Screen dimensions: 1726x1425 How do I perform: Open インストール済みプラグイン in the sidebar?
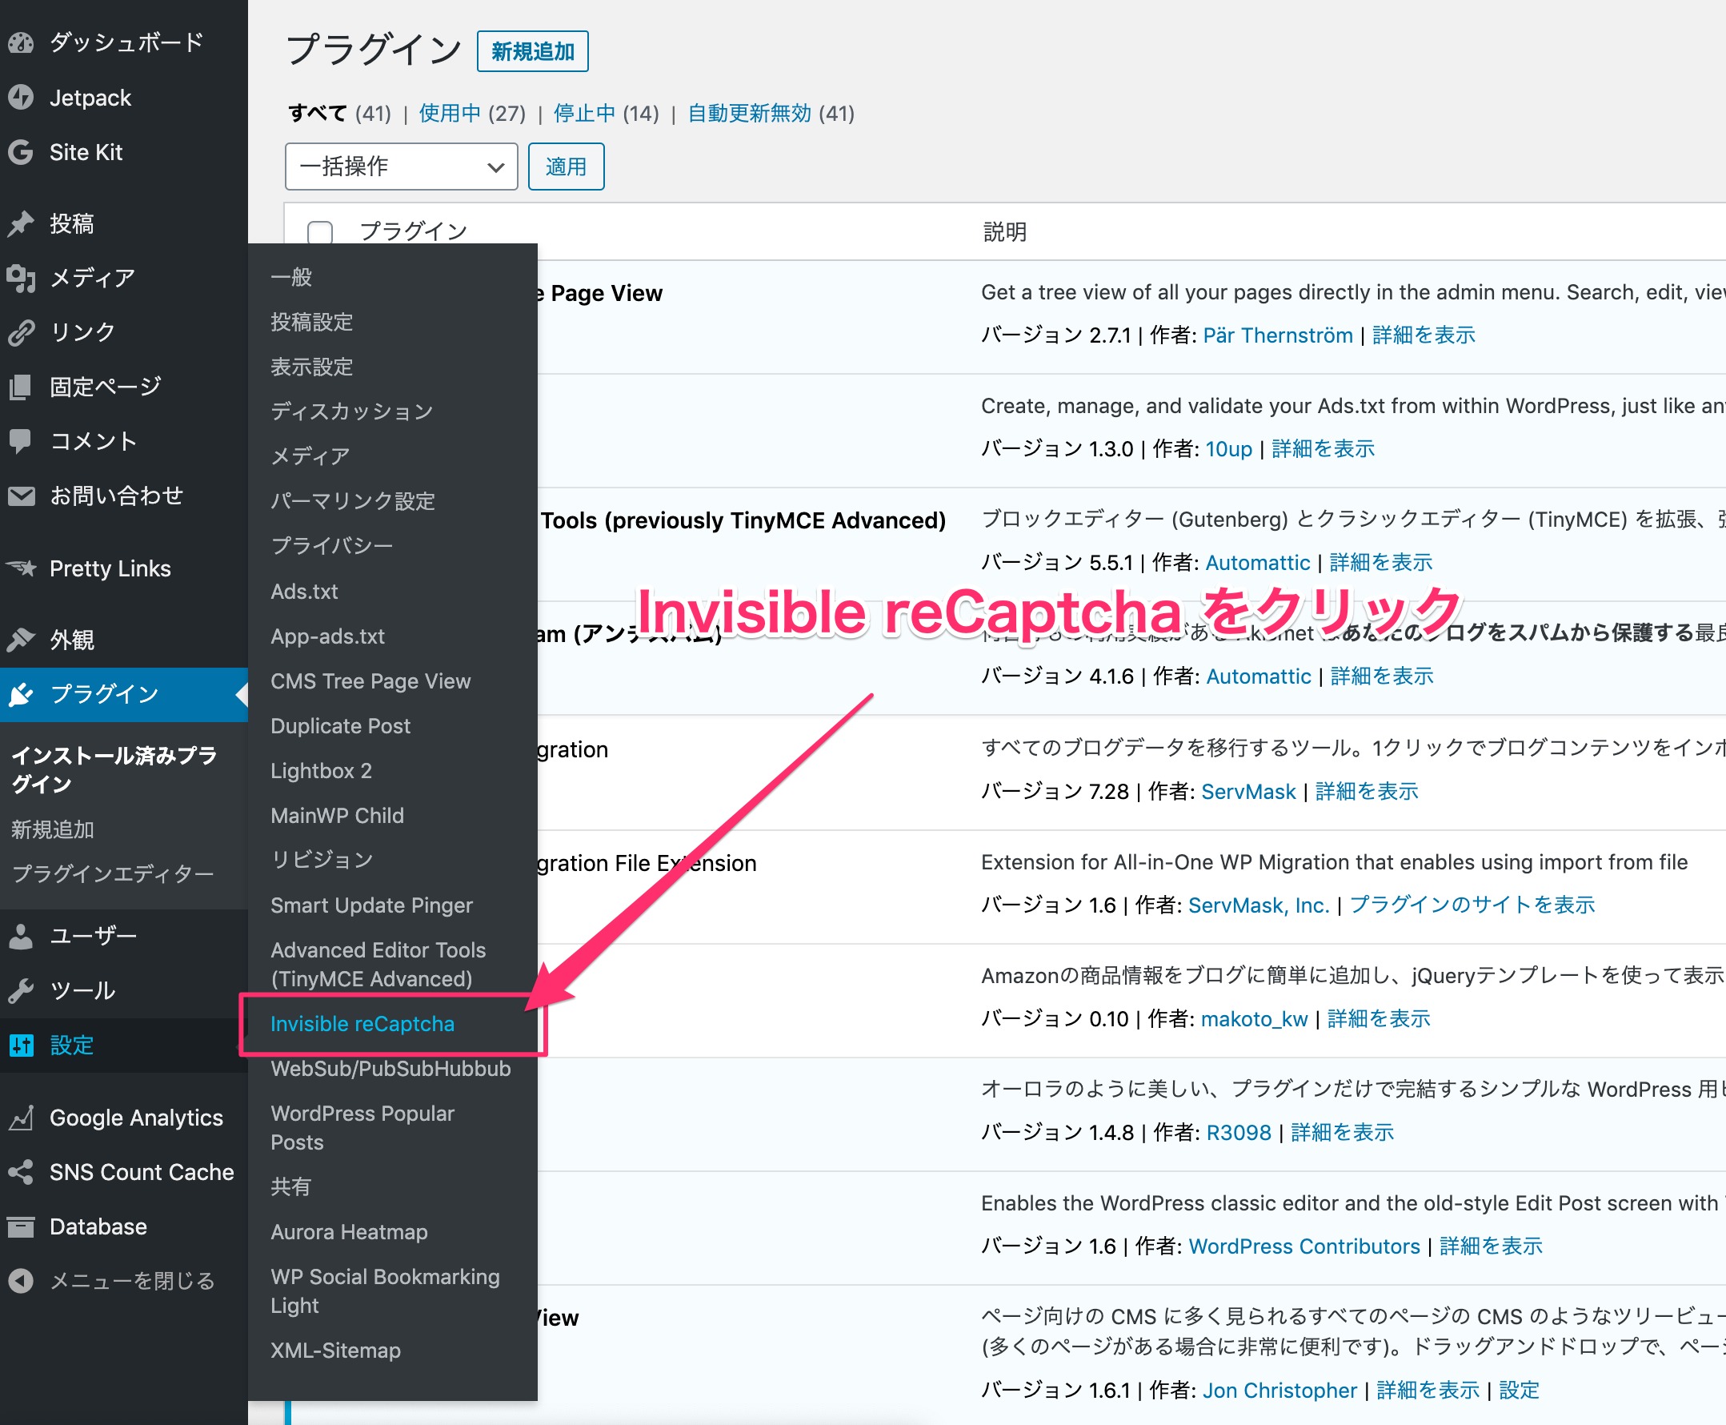(114, 770)
